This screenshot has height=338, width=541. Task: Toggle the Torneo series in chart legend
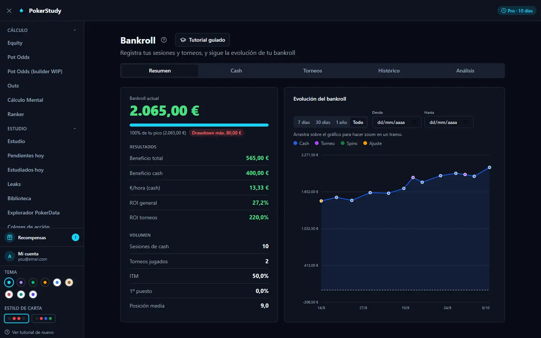click(325, 143)
